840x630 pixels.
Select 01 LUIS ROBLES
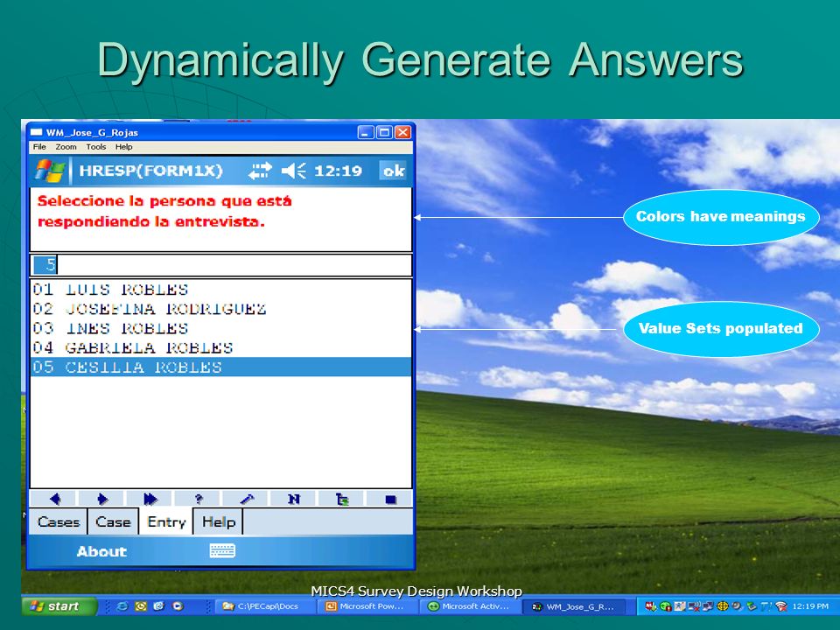tap(220, 290)
